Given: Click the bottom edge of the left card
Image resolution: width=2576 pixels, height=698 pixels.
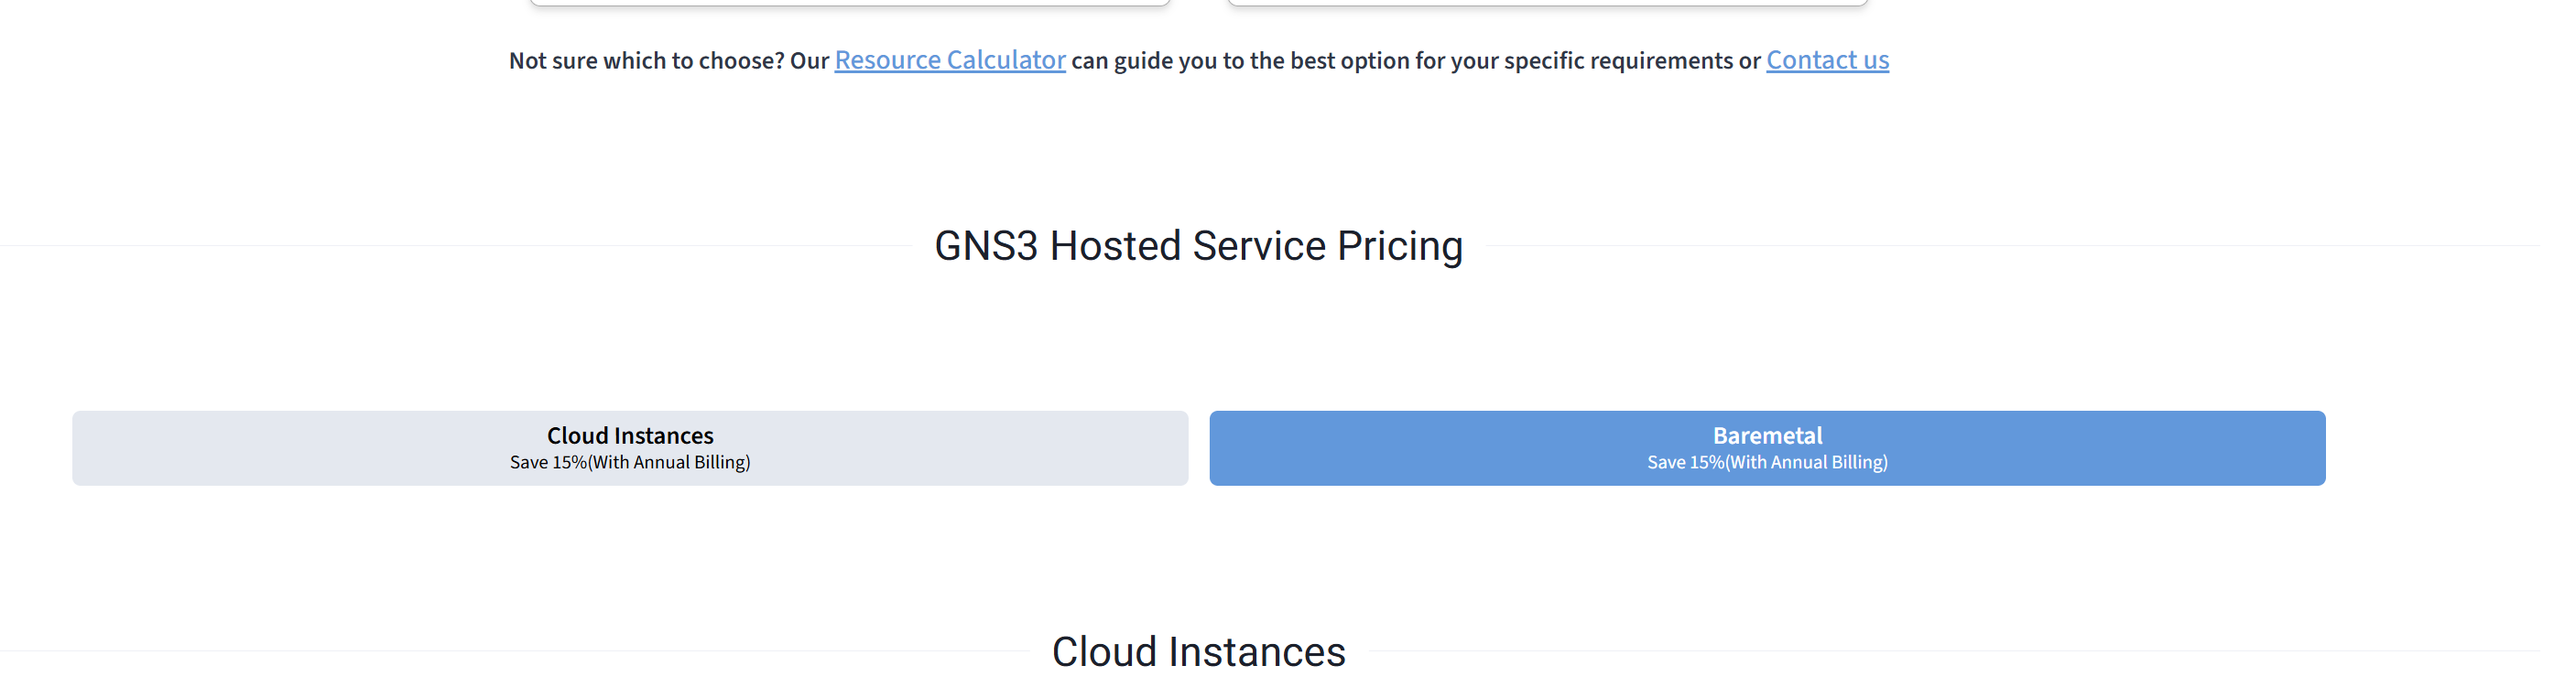Looking at the screenshot, I should click(850, 3).
